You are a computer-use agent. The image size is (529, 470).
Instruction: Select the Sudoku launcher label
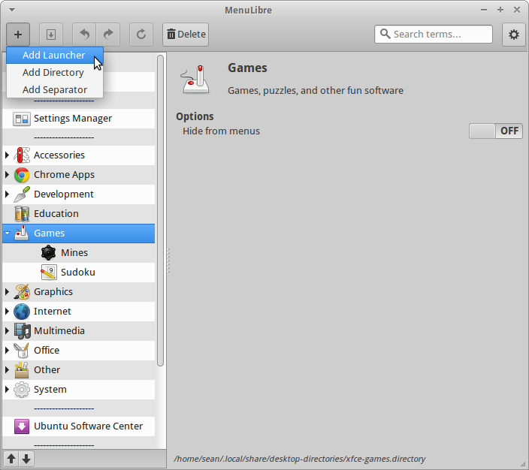pyautogui.click(x=78, y=273)
